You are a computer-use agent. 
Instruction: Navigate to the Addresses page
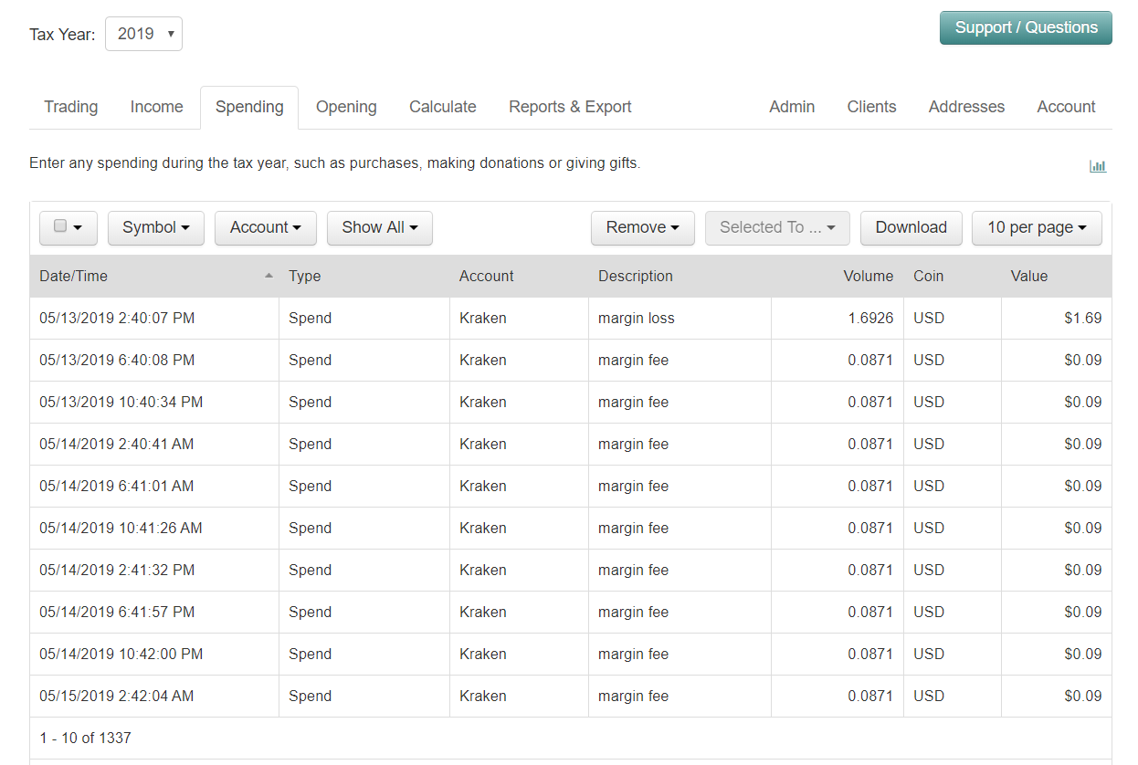(966, 107)
